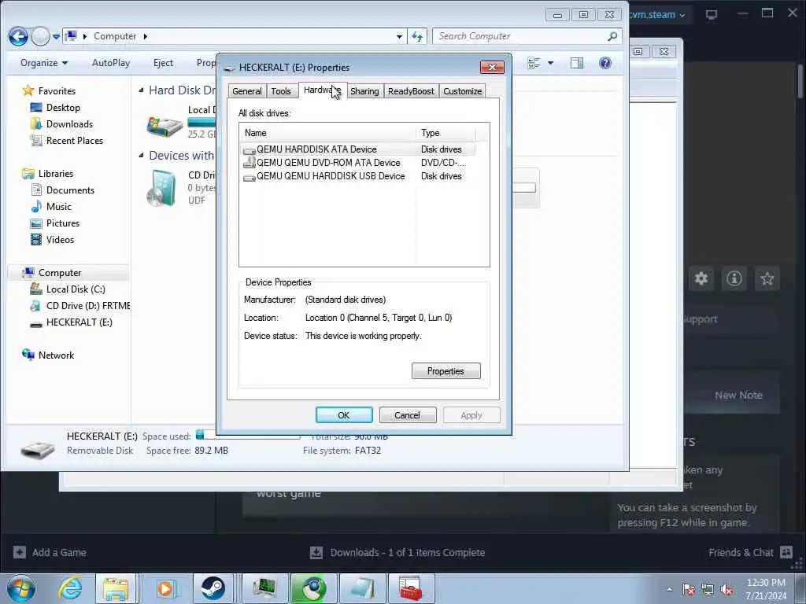Click AutoPlay in toolbar
806x604 pixels.
pyautogui.click(x=110, y=63)
